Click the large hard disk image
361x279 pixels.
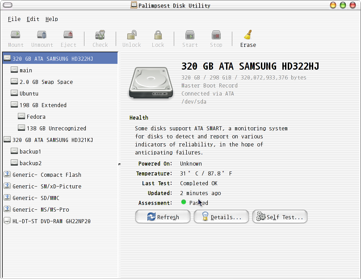(151, 82)
